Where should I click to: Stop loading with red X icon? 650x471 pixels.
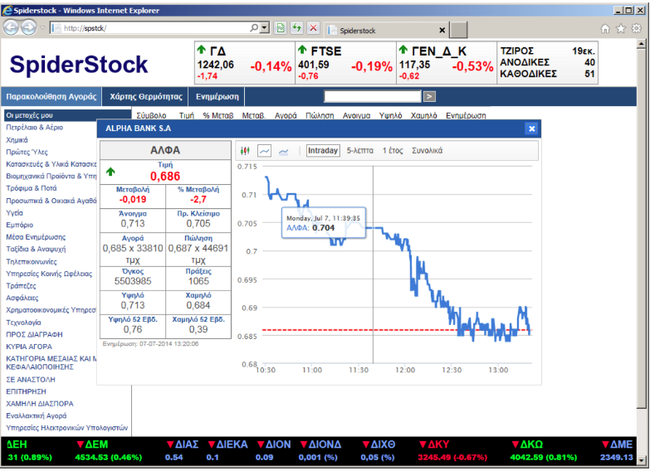(314, 27)
